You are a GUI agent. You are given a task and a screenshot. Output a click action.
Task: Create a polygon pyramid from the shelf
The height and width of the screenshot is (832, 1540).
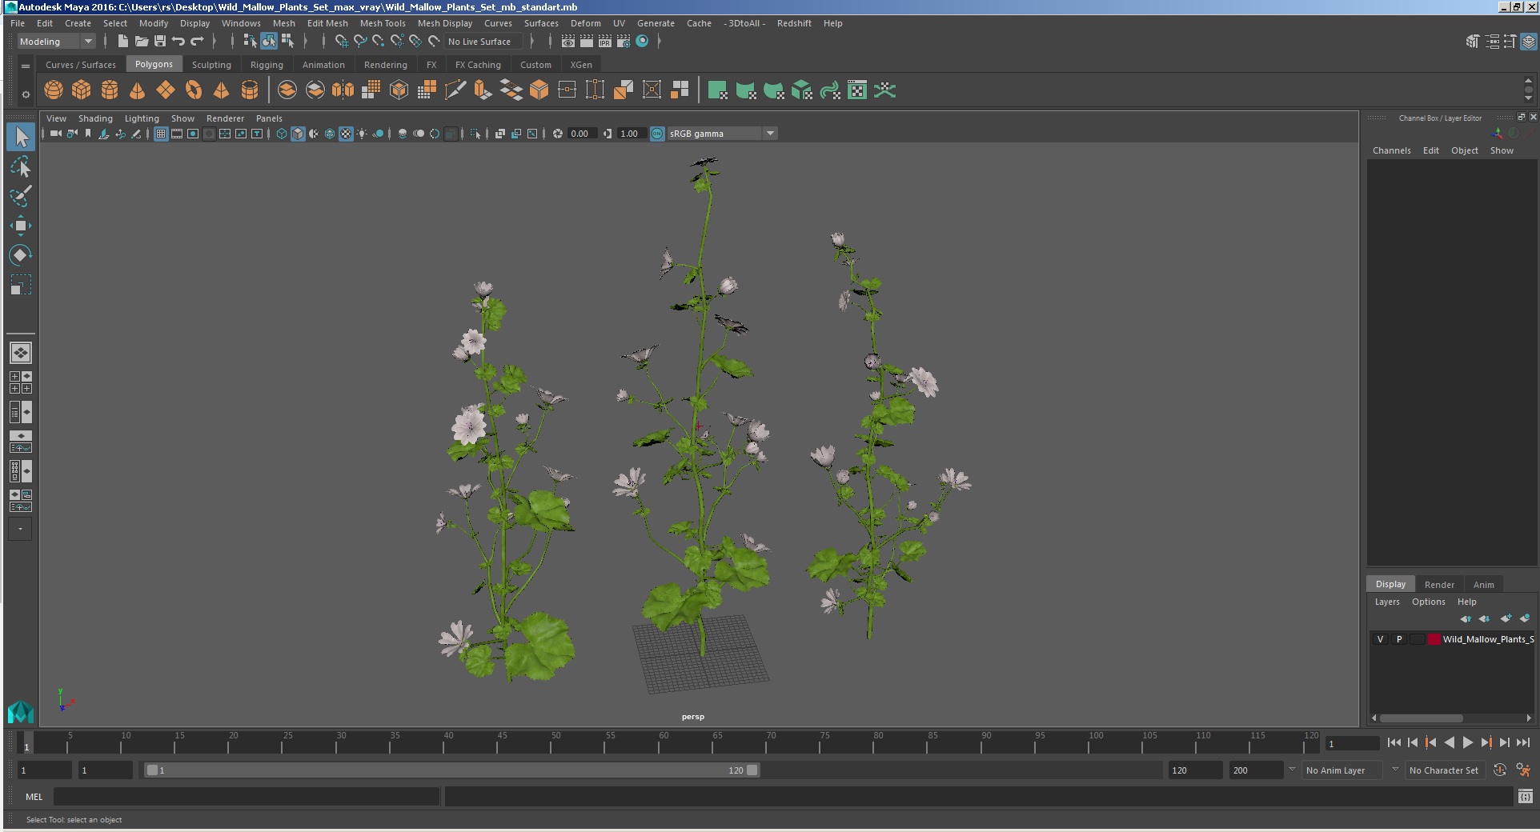[222, 90]
